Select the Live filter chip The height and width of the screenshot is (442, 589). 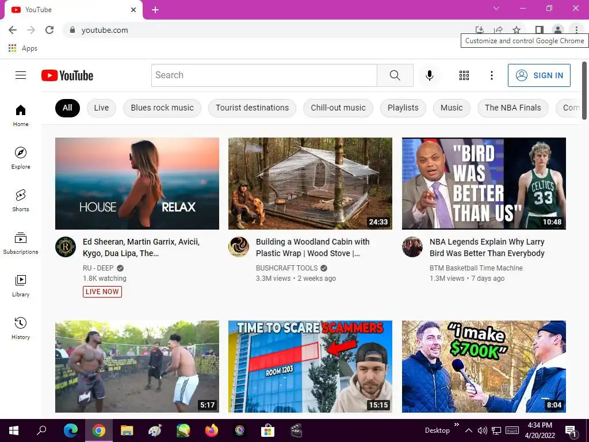coord(101,108)
